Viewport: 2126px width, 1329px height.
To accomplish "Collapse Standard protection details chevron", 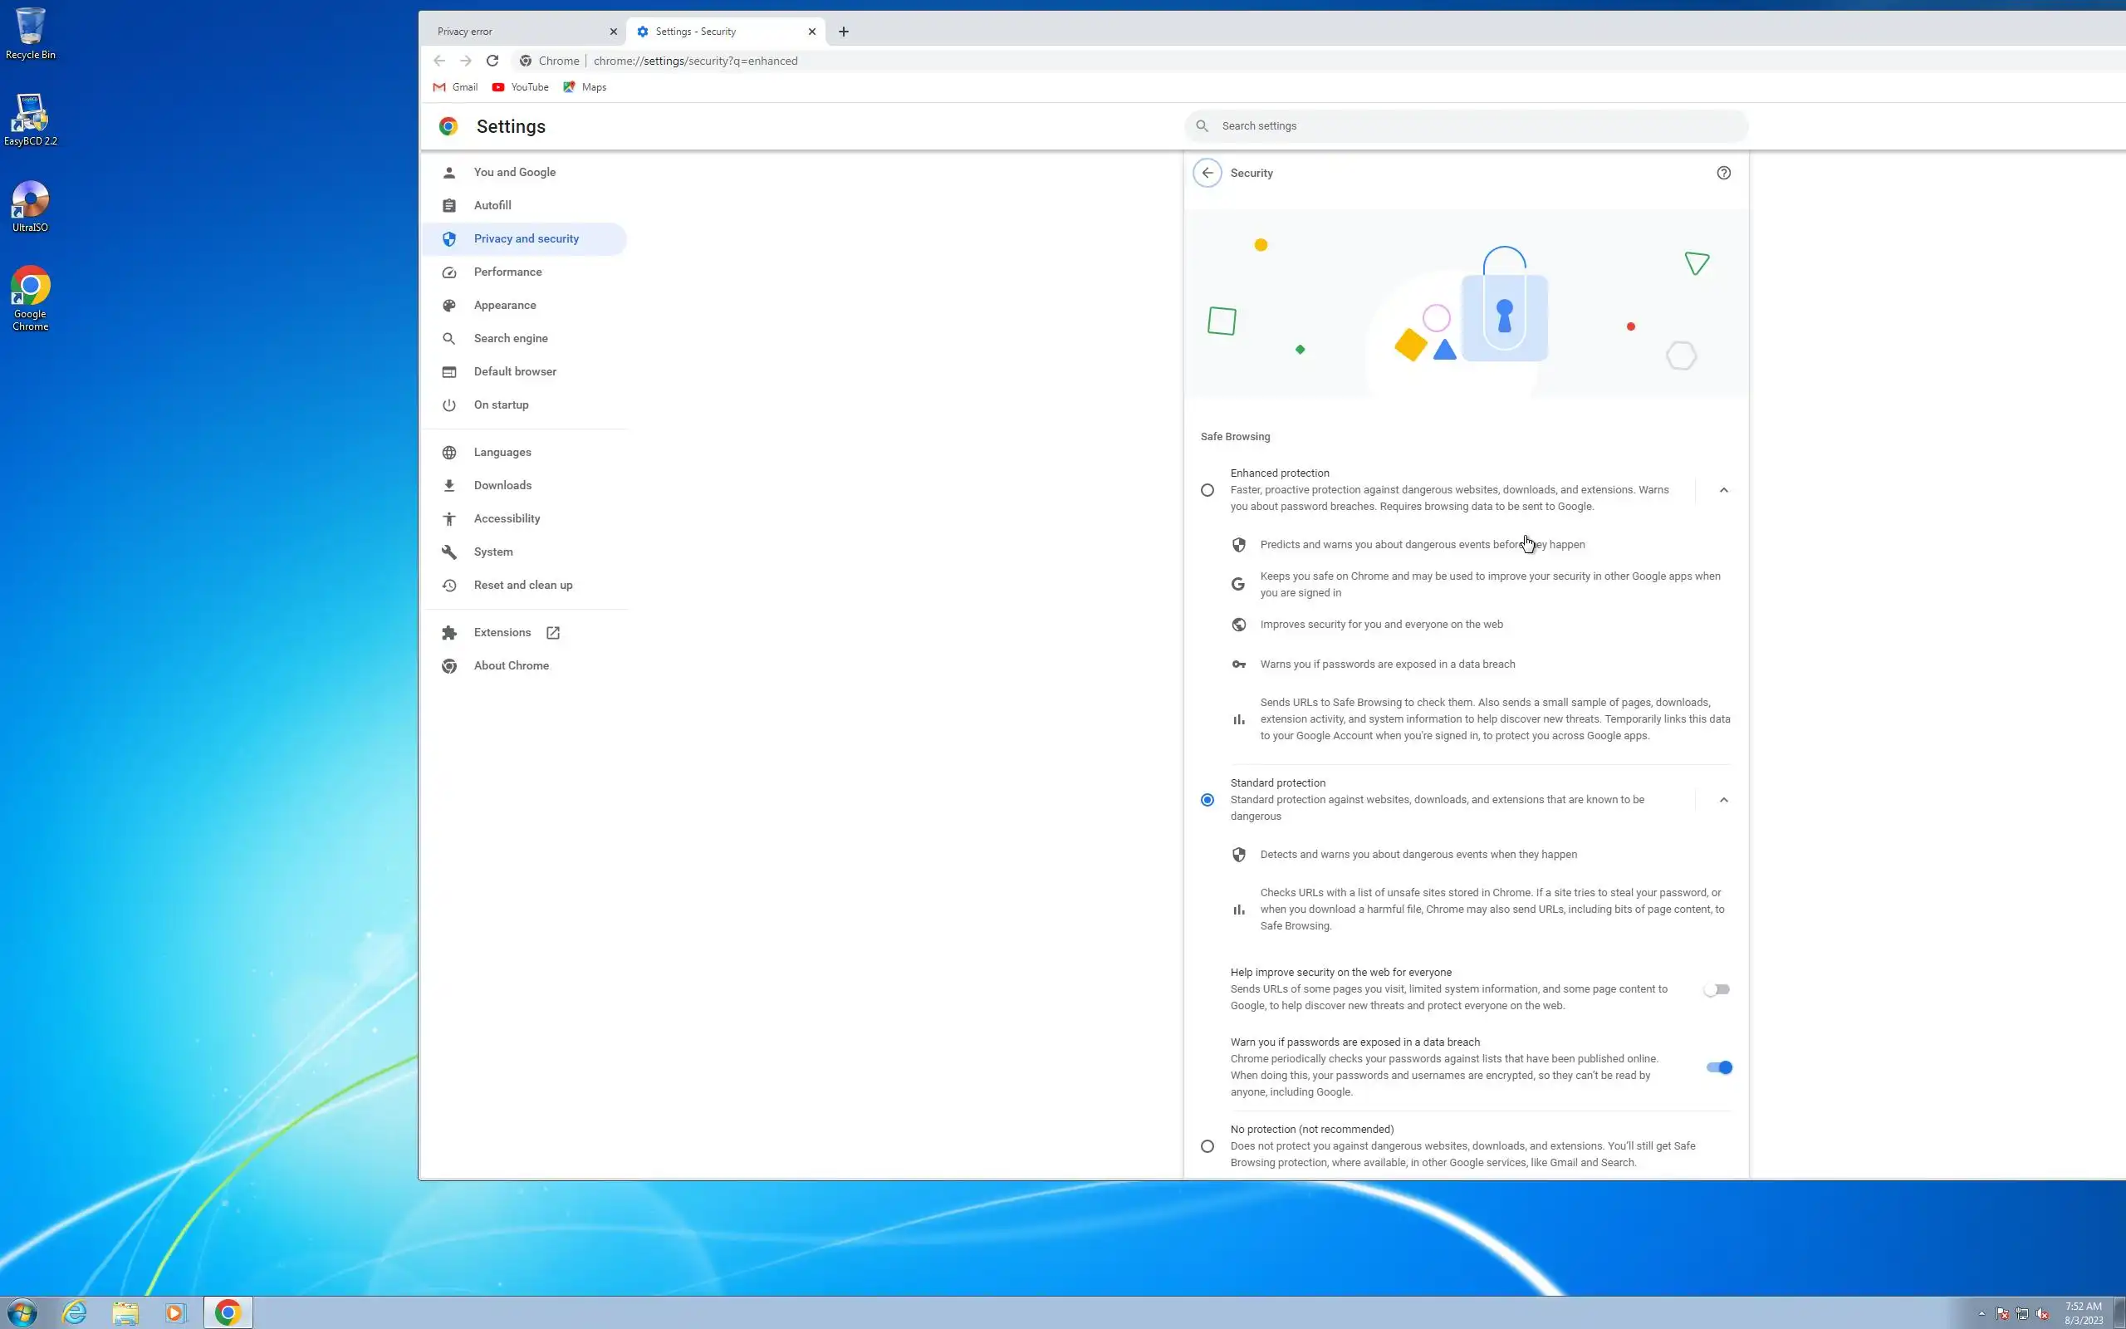I will tap(1722, 800).
